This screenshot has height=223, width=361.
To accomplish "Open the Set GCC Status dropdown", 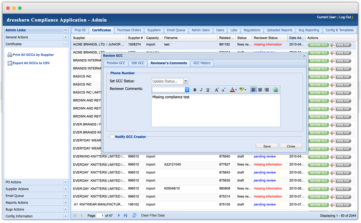I will coord(186,81).
